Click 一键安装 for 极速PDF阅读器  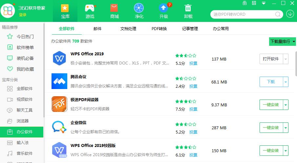tap(271, 105)
